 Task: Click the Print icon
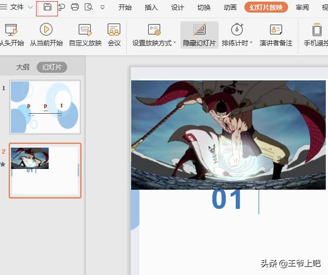(x=75, y=8)
